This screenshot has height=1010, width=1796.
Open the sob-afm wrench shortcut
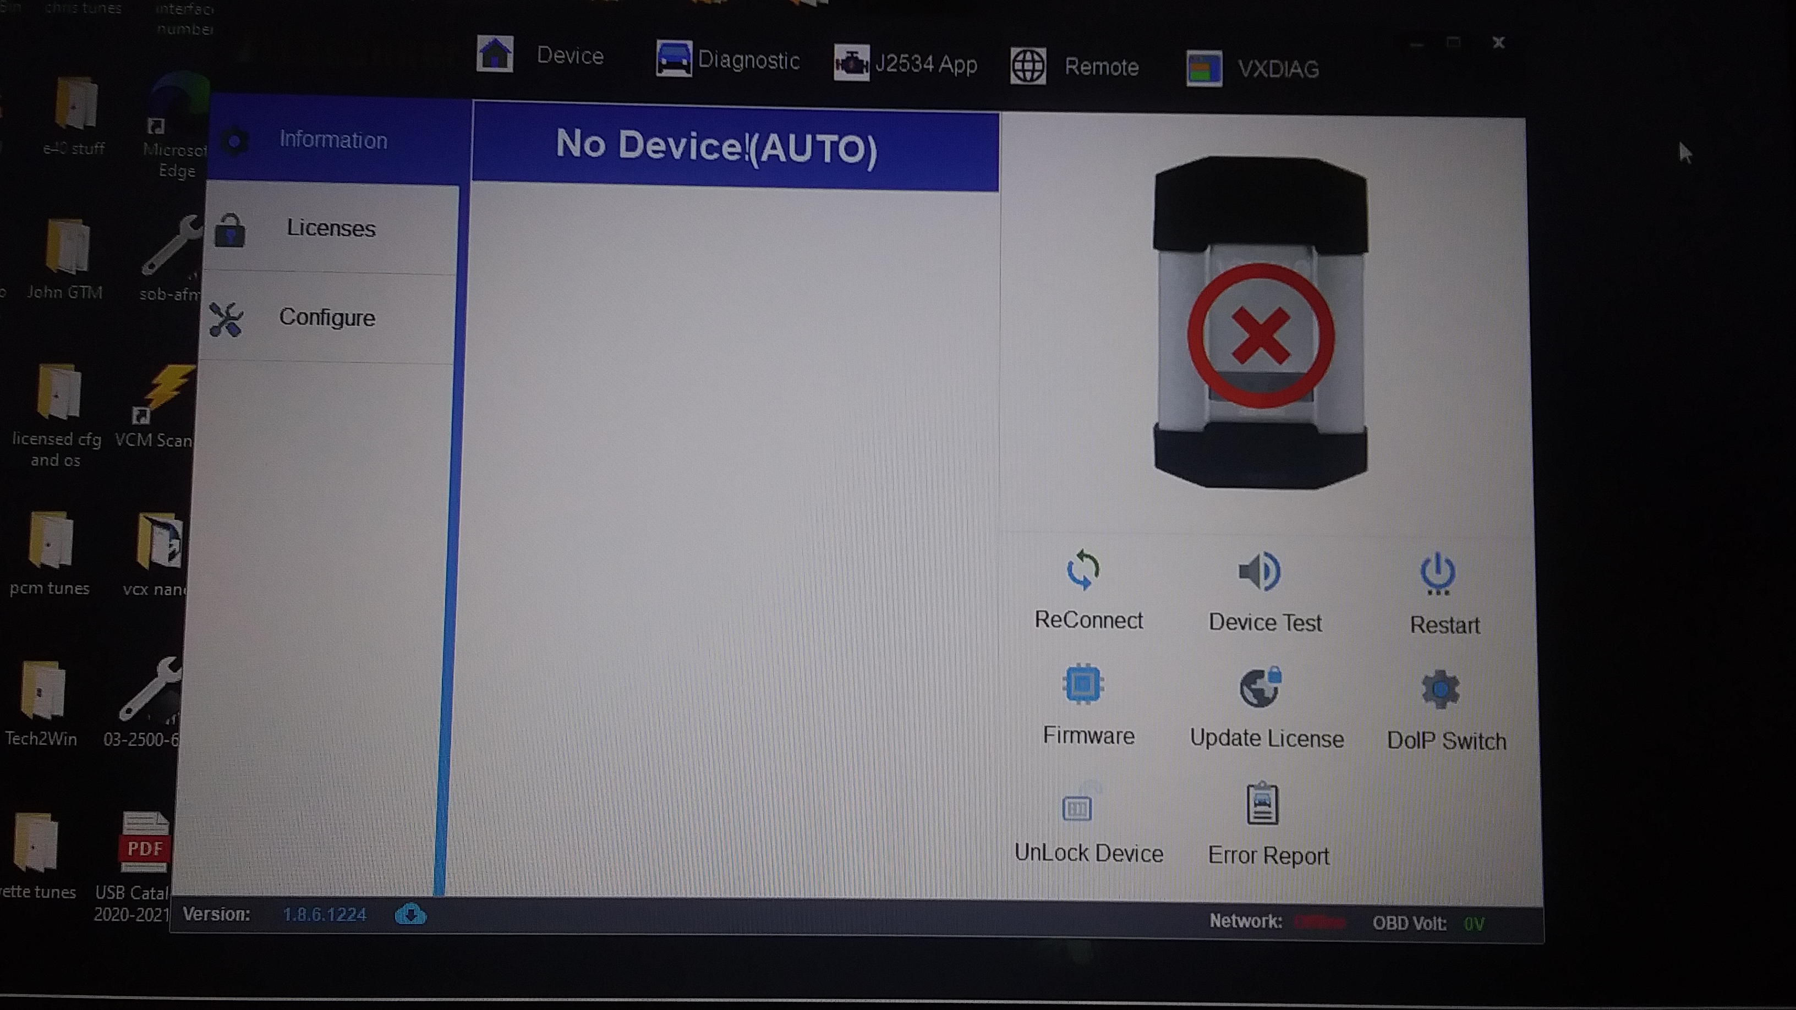click(170, 259)
